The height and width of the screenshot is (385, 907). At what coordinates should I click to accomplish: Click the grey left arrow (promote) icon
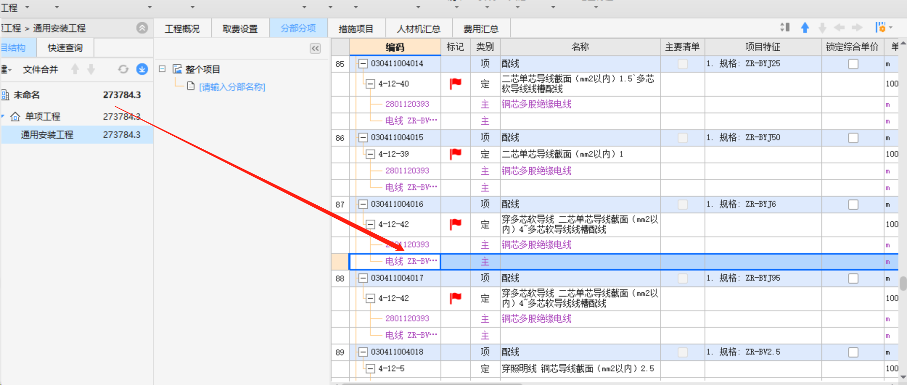(x=839, y=28)
